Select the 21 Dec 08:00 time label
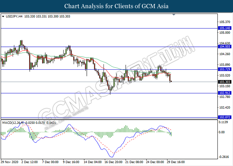Screen dimensions: 233x166 134,162
